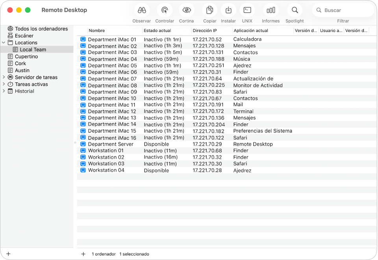
Task: Click inside the Buscar search field
Action: (343, 10)
